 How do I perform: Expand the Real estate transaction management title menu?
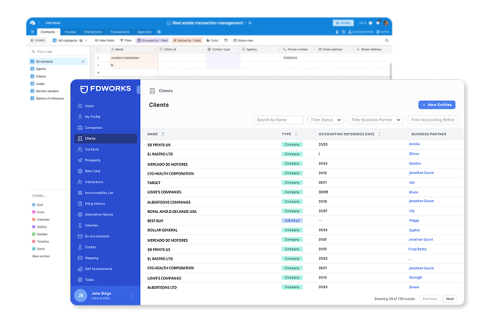pyautogui.click(x=245, y=23)
